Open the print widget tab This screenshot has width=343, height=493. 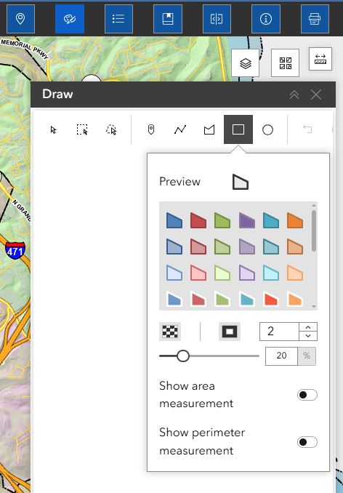[x=315, y=19]
